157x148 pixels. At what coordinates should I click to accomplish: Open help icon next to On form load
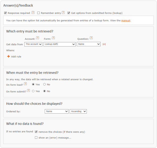26,84
